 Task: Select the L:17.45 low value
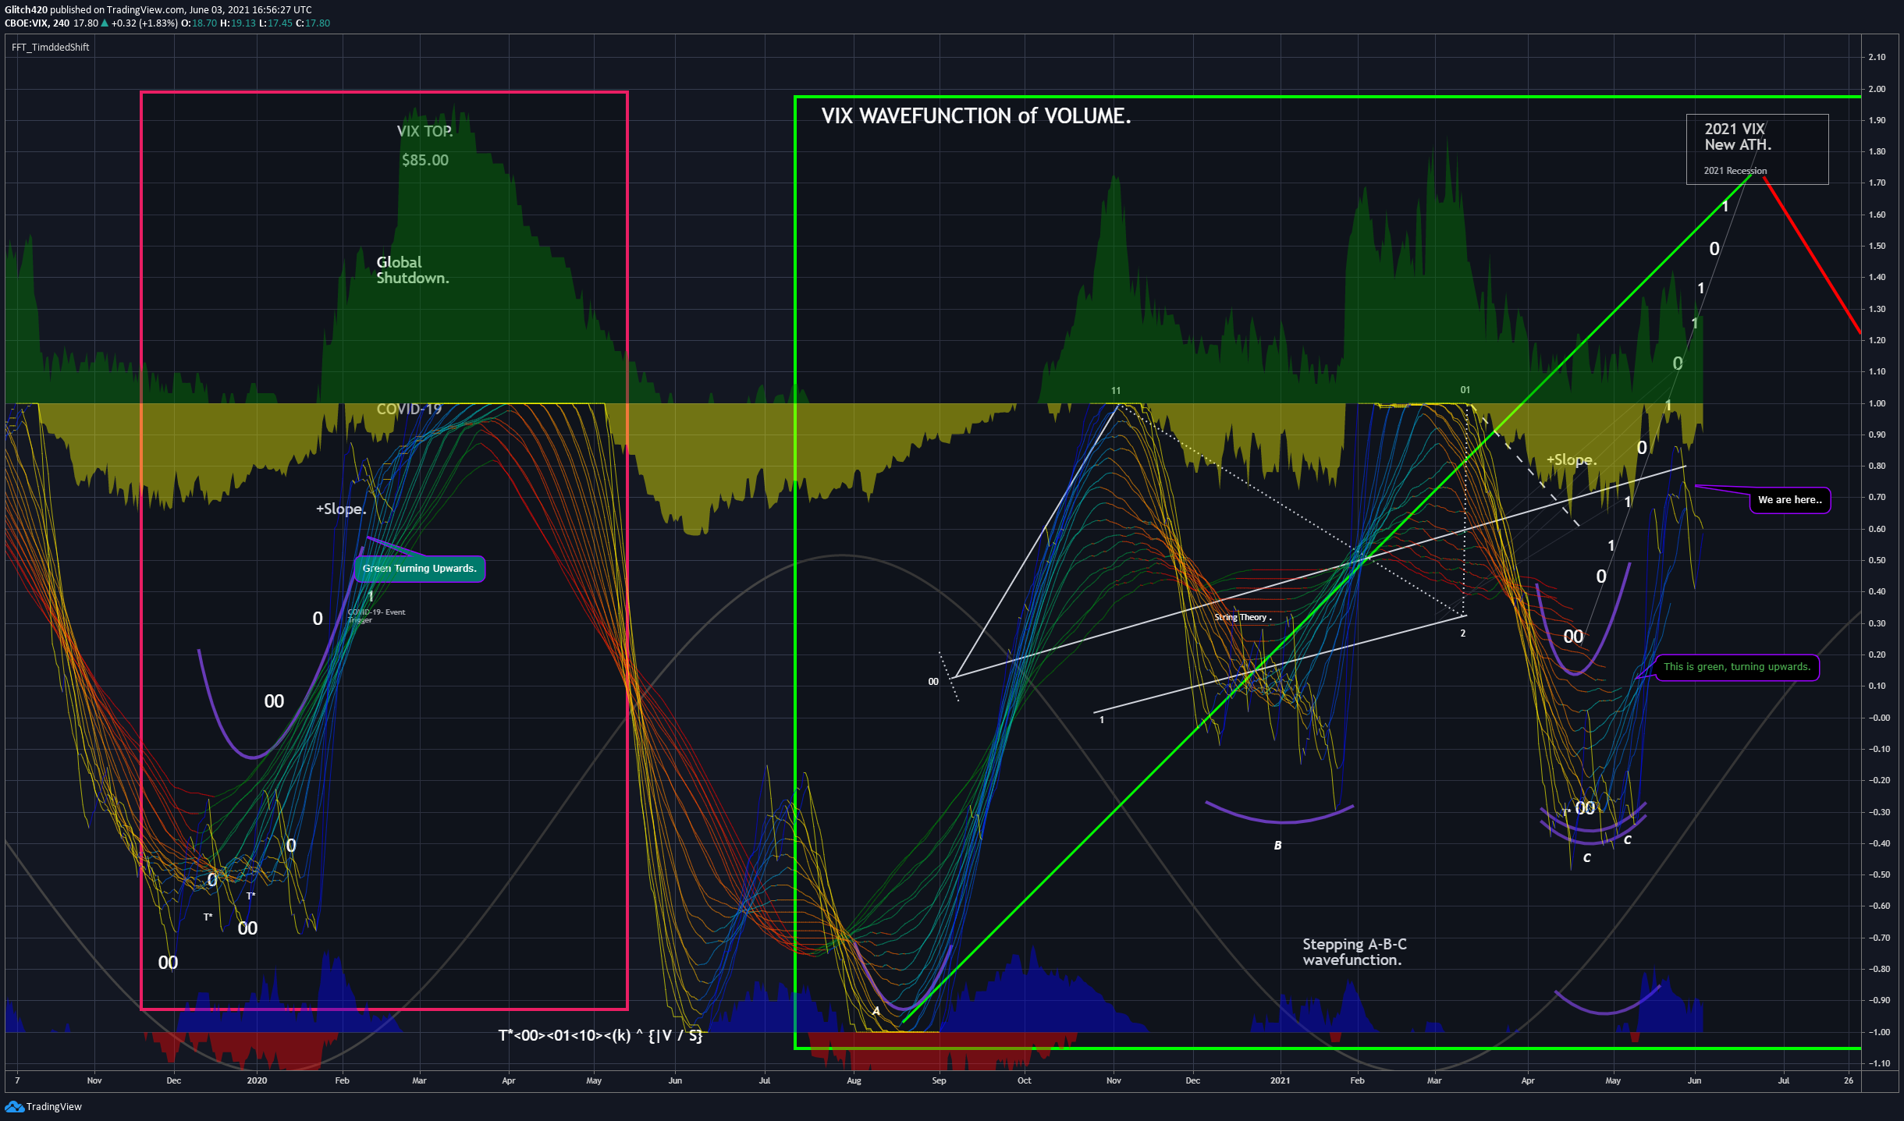point(275,23)
